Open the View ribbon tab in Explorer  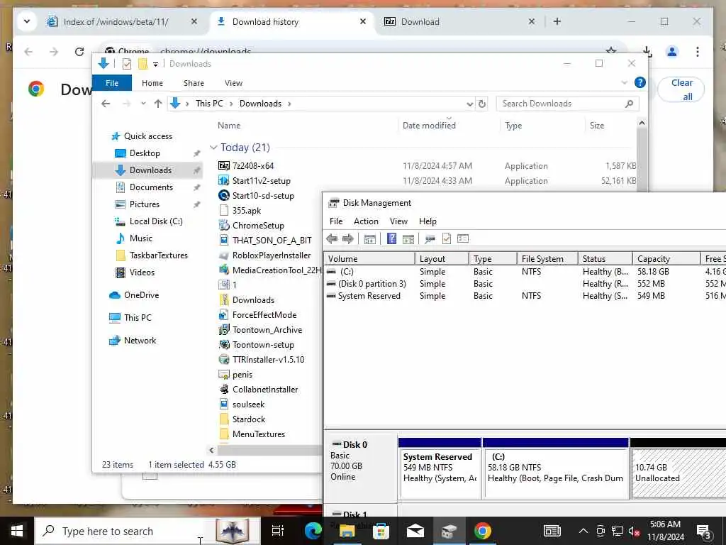tap(233, 83)
